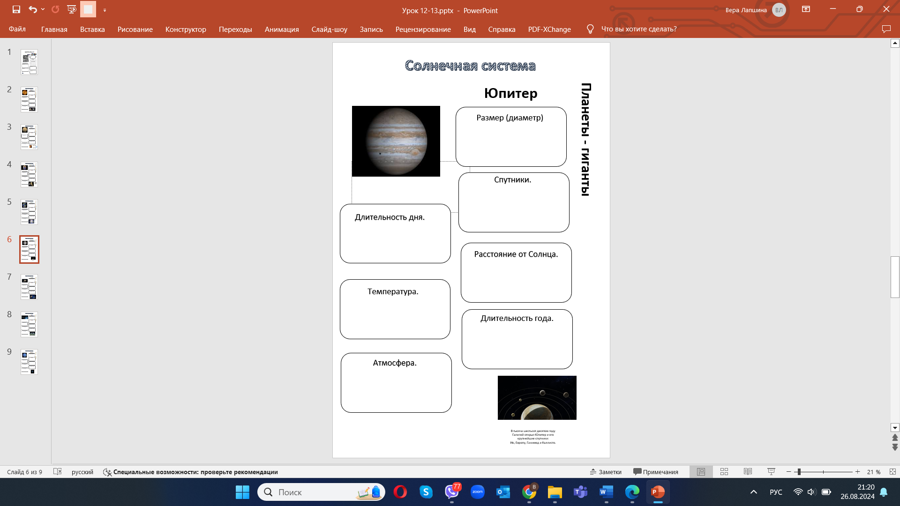This screenshot has width=900, height=506.
Task: Select the Вид tab
Action: pos(470,29)
